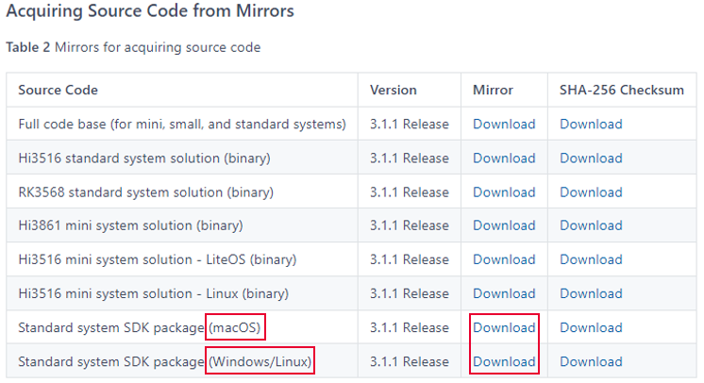
Task: Download the macOS SDK package mirror
Action: coord(504,327)
